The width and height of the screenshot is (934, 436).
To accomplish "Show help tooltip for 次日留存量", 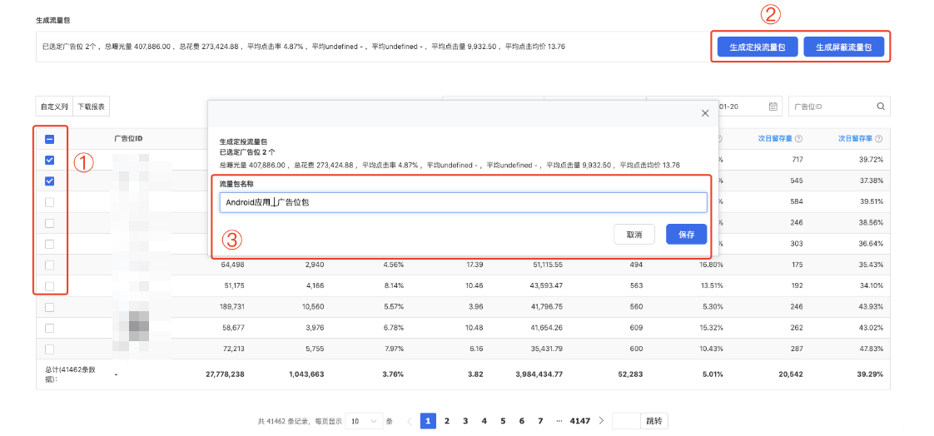I will pyautogui.click(x=798, y=139).
